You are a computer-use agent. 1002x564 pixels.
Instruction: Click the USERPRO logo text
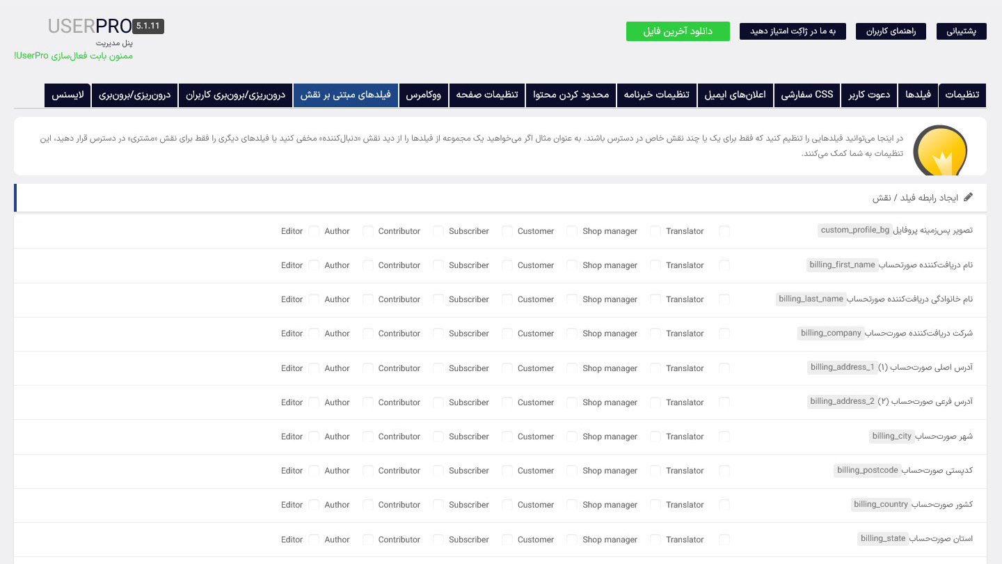[89, 26]
